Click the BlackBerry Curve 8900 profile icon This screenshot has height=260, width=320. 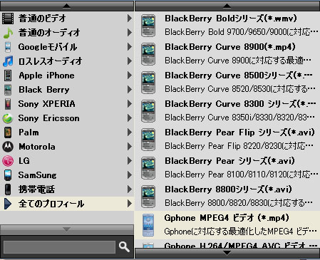click(x=148, y=54)
